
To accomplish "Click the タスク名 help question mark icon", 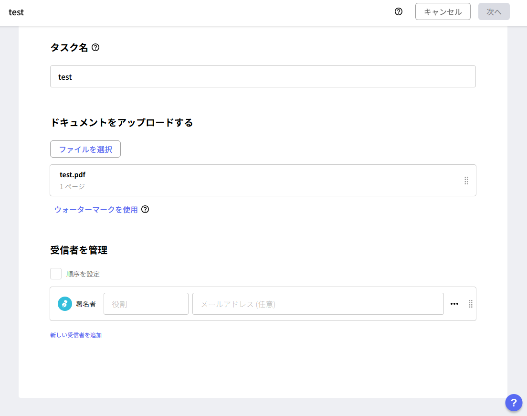I will coord(95,48).
